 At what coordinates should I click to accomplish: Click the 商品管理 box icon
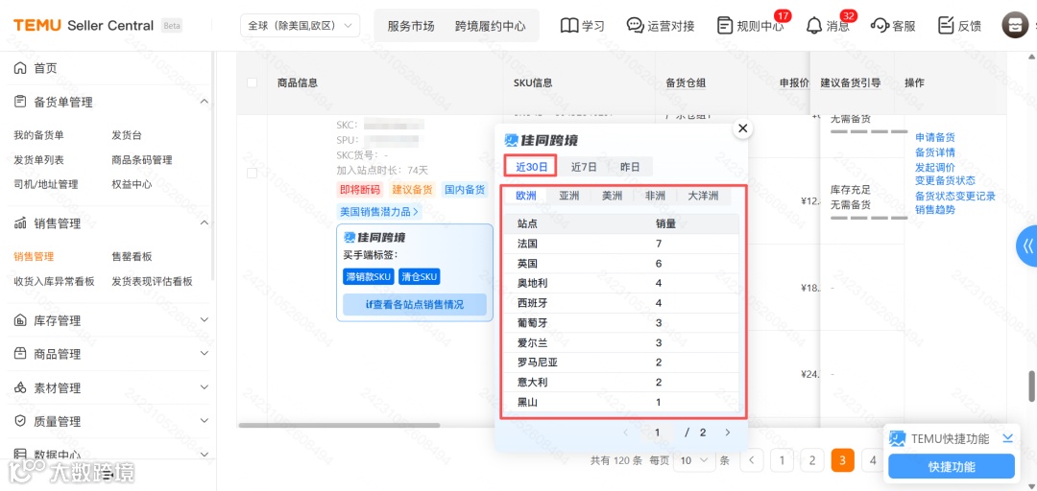pyautogui.click(x=20, y=354)
